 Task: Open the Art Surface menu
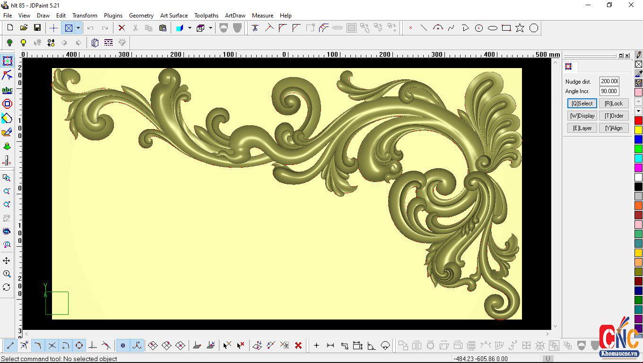(x=174, y=15)
